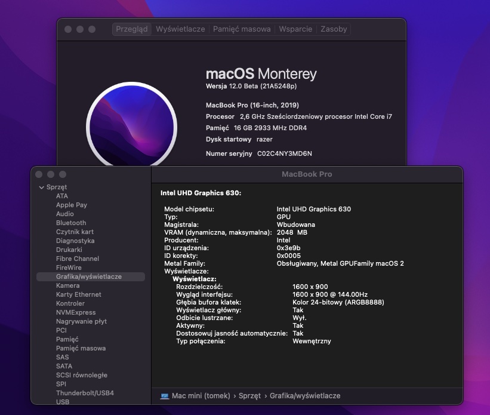Click the Wbudowana bus value
The image size is (490, 415).
tap(295, 225)
